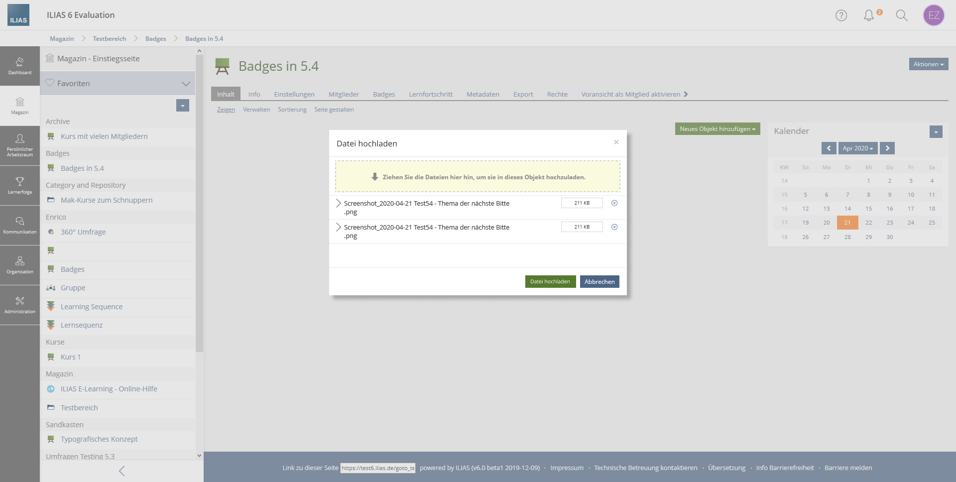Open the Sortierung subtab
This screenshot has height=482, width=956.
tap(292, 110)
